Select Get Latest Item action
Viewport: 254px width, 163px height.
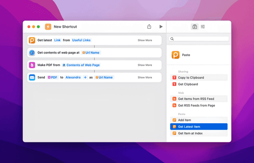pos(199,127)
